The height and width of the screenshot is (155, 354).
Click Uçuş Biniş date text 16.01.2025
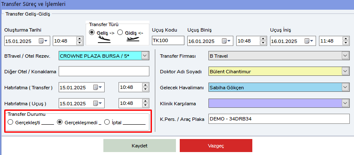point(201,41)
